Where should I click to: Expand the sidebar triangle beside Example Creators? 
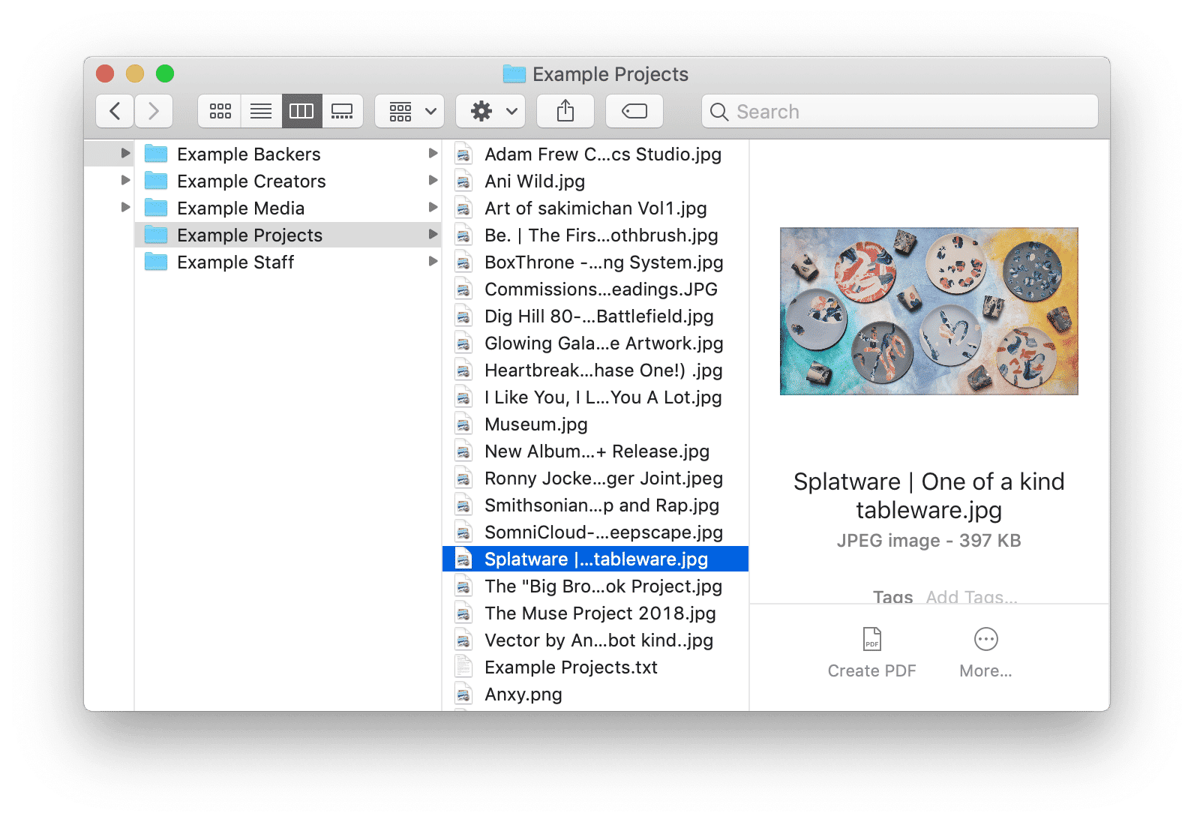coord(125,181)
